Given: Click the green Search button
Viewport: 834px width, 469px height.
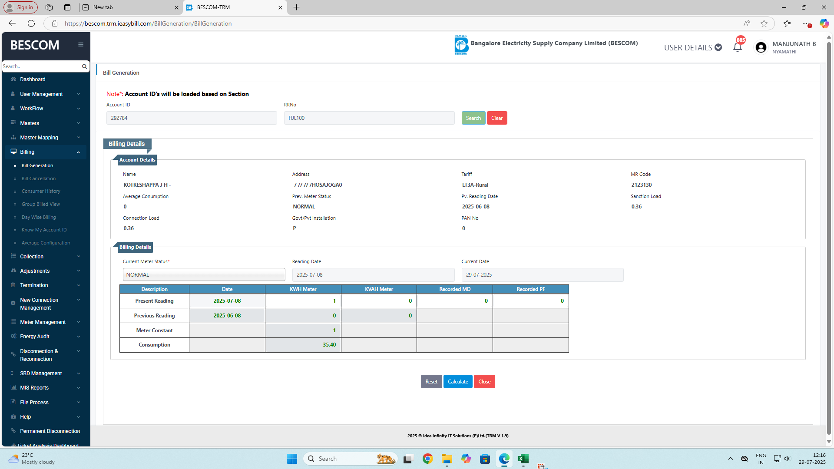Looking at the screenshot, I should coord(473,118).
